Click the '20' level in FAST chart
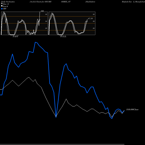This screenshot has width=145, height=145. 46,28
